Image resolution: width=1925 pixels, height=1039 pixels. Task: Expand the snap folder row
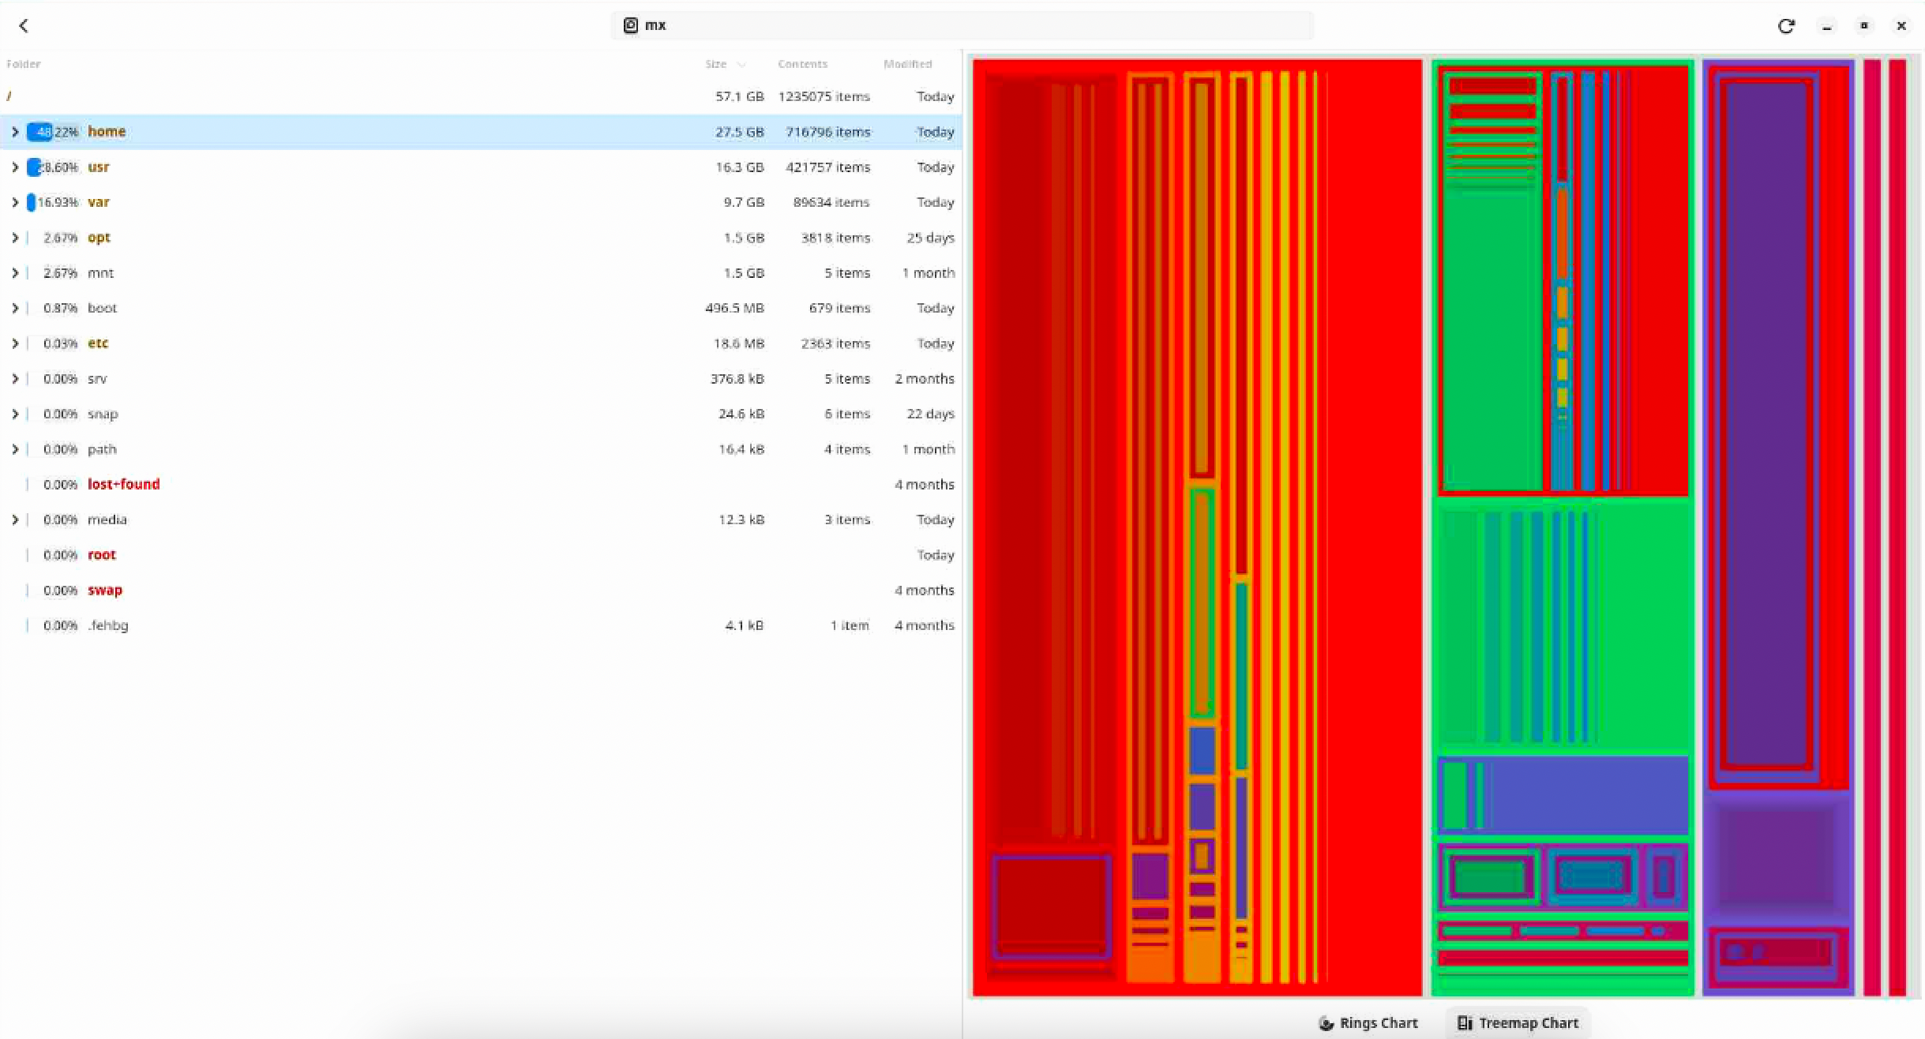tap(15, 414)
